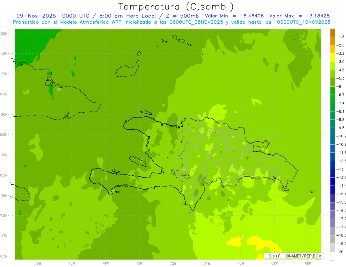Click the '-8.1' legend value
Image resolution: width=346 pixels, height=267 pixels.
(x=341, y=111)
